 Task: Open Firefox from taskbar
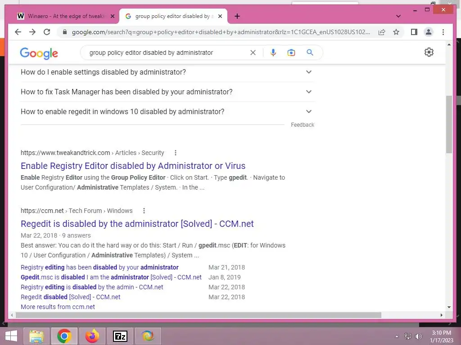(x=92, y=336)
